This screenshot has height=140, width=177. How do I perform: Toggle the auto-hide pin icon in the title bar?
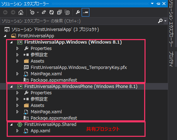[x=158, y=4]
